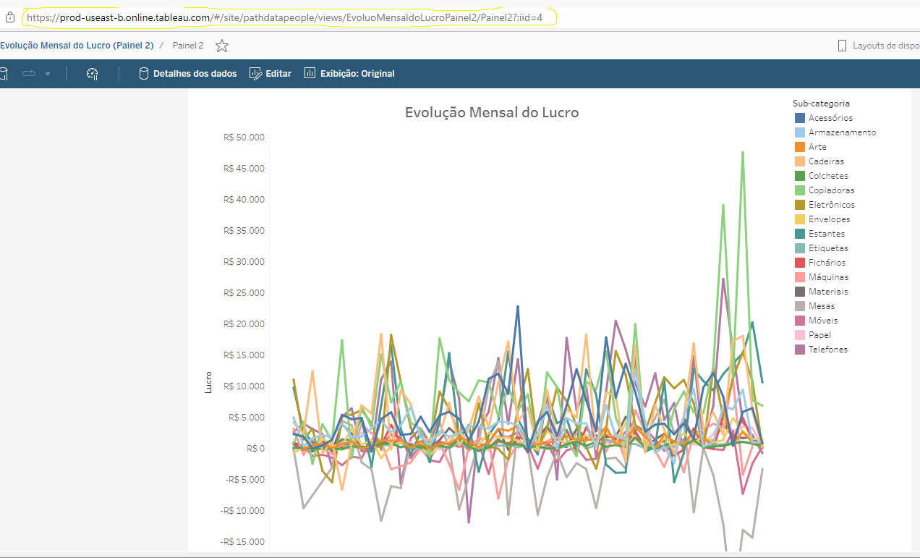Expand the replay dropdown arrow
The image size is (920, 558).
click(48, 74)
